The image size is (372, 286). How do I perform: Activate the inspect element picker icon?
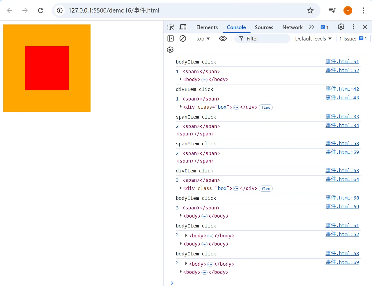tap(171, 27)
